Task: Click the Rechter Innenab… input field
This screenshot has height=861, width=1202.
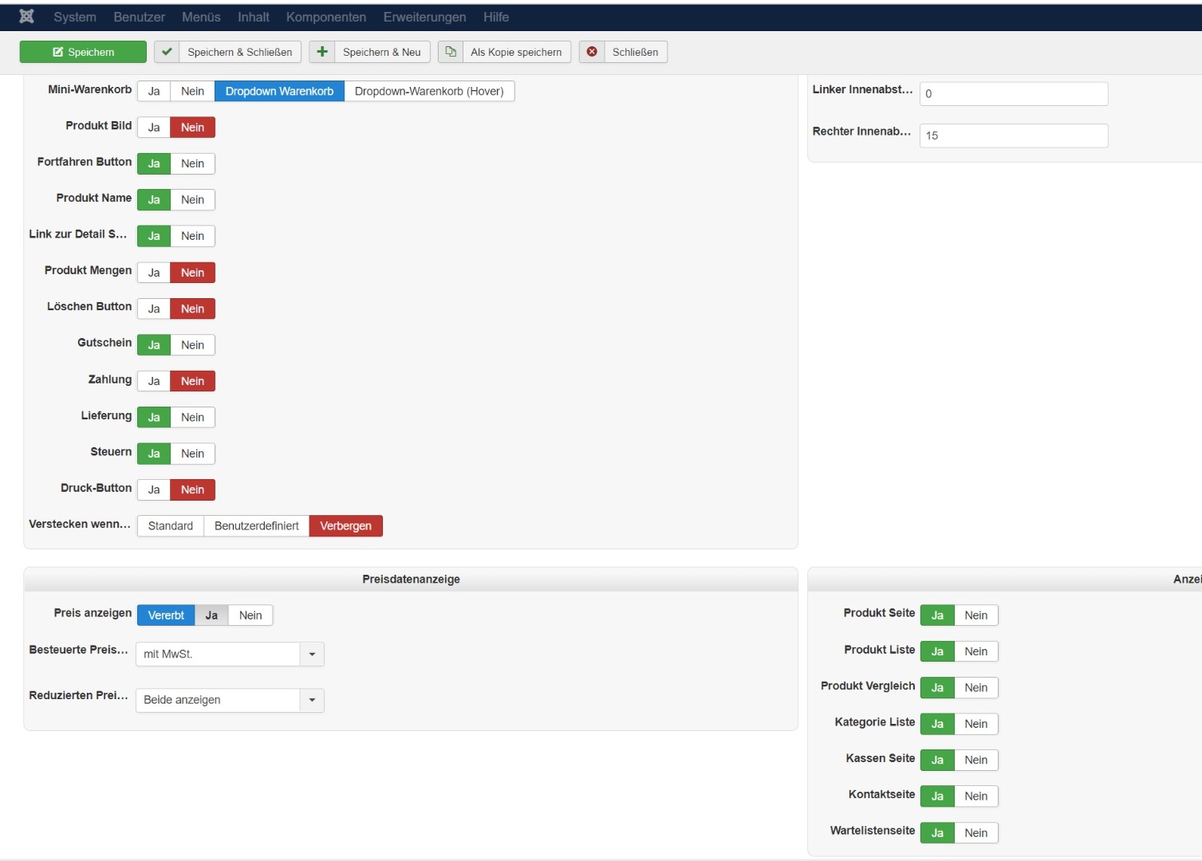Action: [1014, 136]
